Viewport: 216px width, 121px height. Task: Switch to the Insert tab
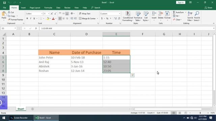click(23, 8)
